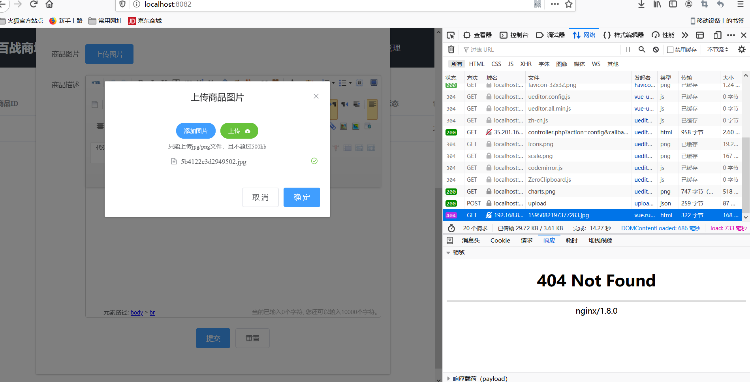Open the DevTools three-dot options menu
The height and width of the screenshot is (382, 750).
coord(731,35)
